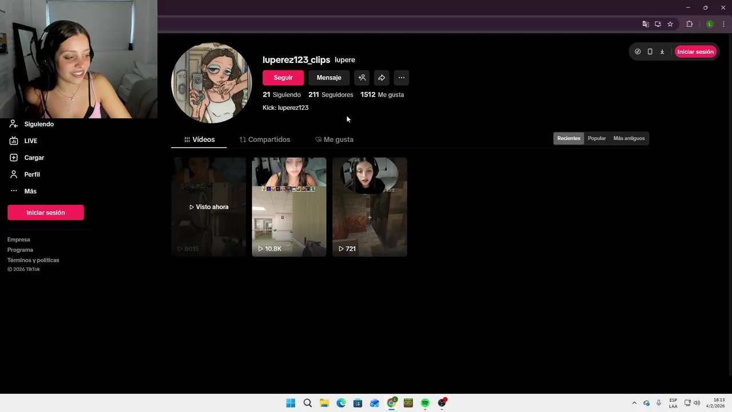Click the add-friend person icon beside Mensaje
This screenshot has height=412, width=732.
coord(361,78)
